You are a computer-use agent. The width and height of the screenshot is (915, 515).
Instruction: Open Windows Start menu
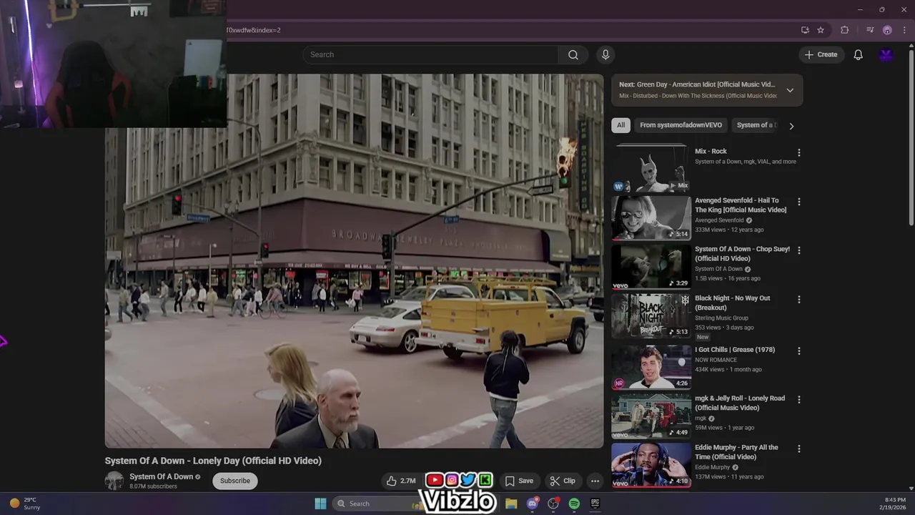pos(320,504)
